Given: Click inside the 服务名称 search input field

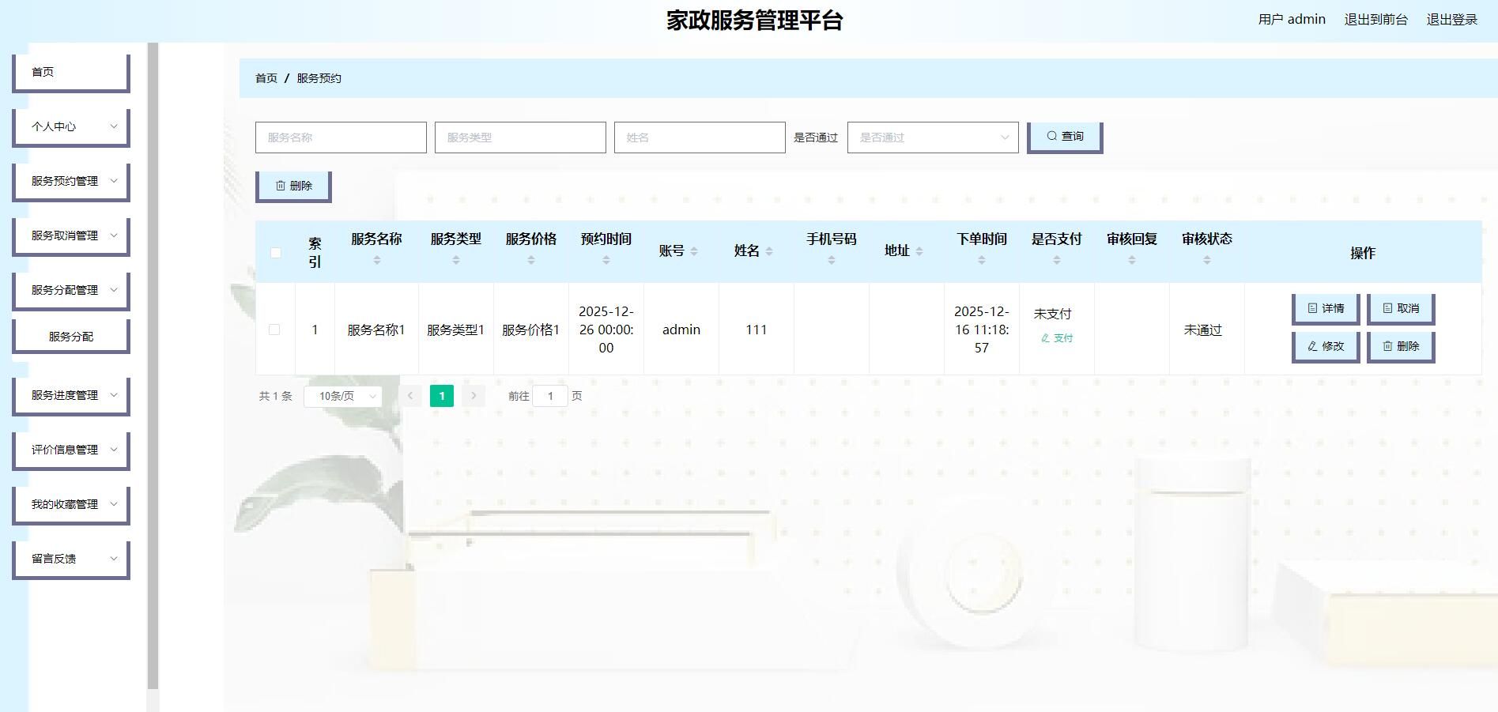Looking at the screenshot, I should coord(340,136).
